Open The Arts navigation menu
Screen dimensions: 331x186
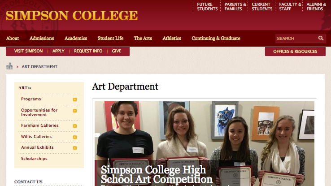coord(143,38)
